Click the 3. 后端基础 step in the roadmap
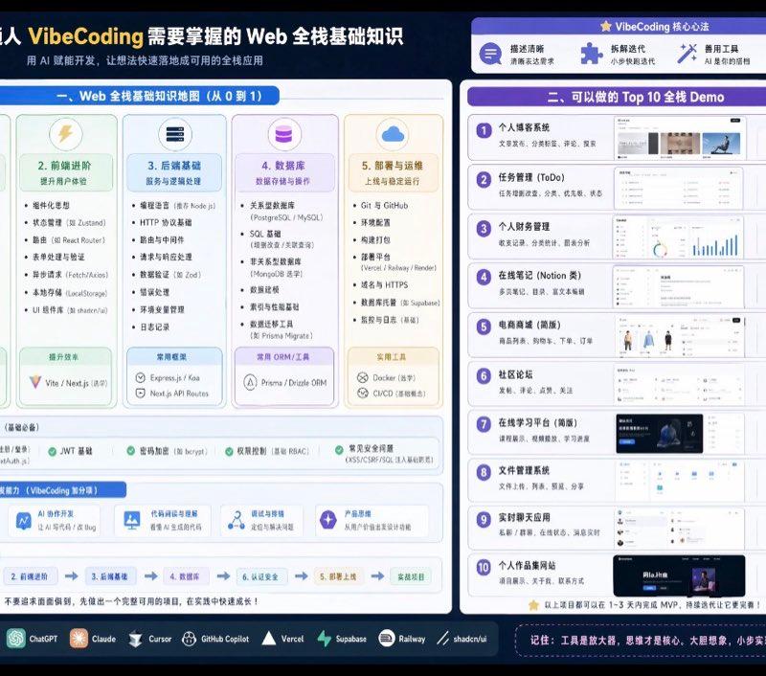 (110, 576)
